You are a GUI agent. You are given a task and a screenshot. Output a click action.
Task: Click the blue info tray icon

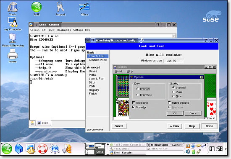(193, 146)
